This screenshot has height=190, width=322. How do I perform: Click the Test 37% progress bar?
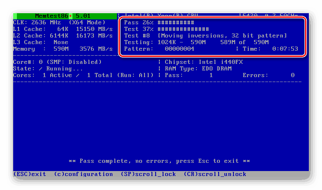tap(166, 29)
